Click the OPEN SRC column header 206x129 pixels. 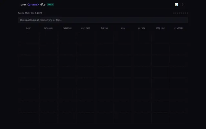(160, 28)
